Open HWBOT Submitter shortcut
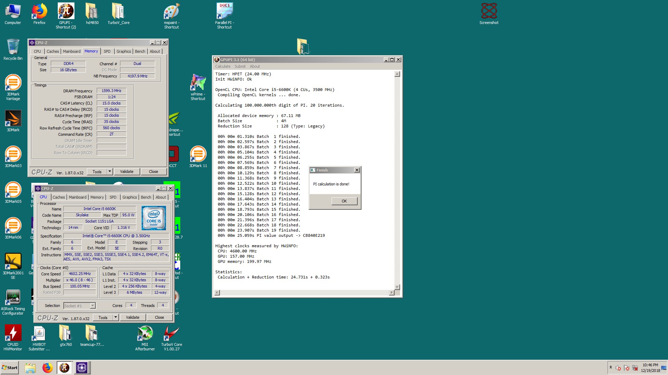Viewport: 668px width, 375px height. click(x=39, y=338)
